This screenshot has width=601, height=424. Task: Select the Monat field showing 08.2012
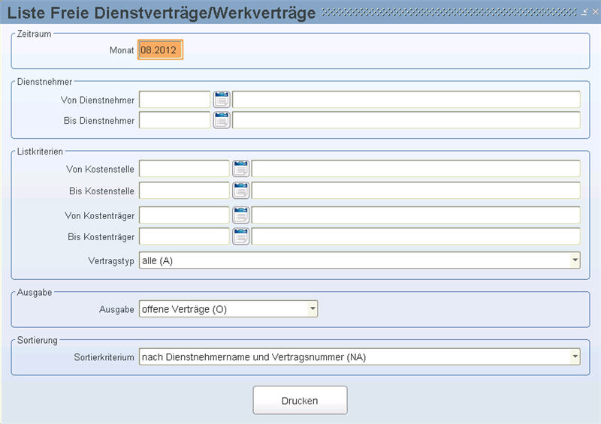click(x=160, y=50)
